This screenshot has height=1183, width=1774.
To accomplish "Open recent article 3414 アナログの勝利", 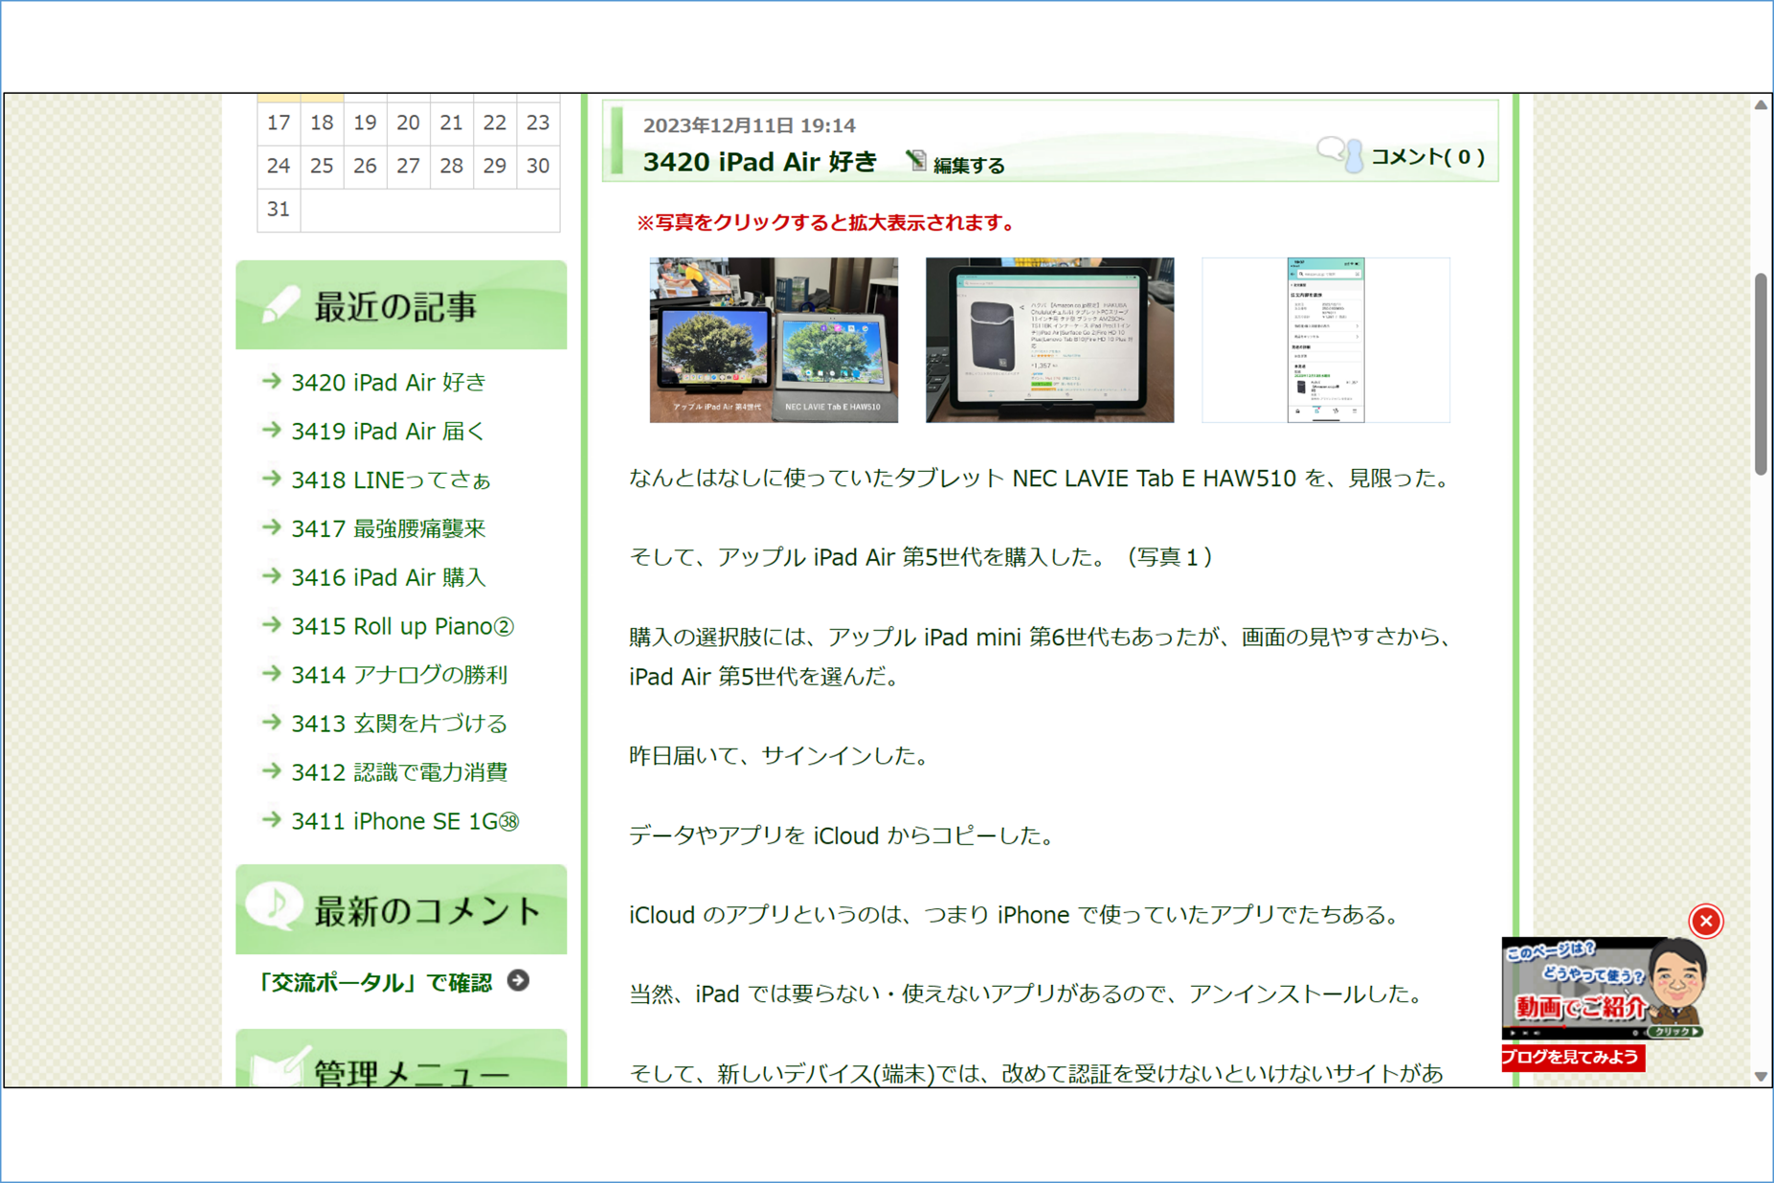I will click(399, 675).
